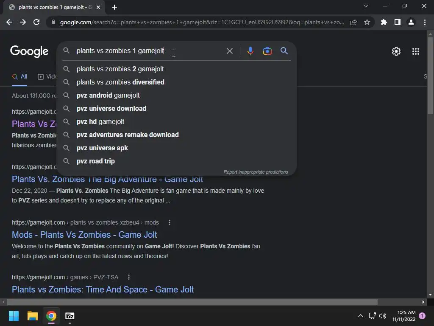Open three-dot options for PVZ-TSA result
This screenshot has height=326, width=434.
coord(129,277)
